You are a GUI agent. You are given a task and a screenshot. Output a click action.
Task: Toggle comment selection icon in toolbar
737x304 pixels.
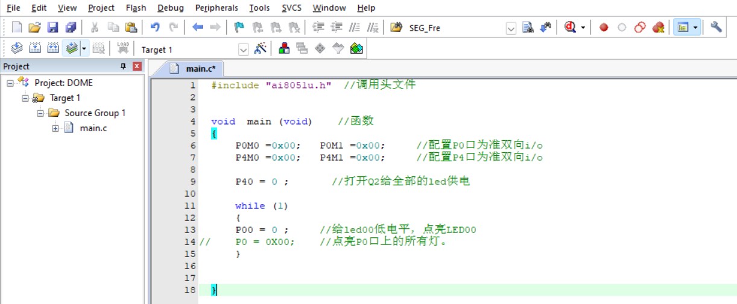(x=355, y=27)
